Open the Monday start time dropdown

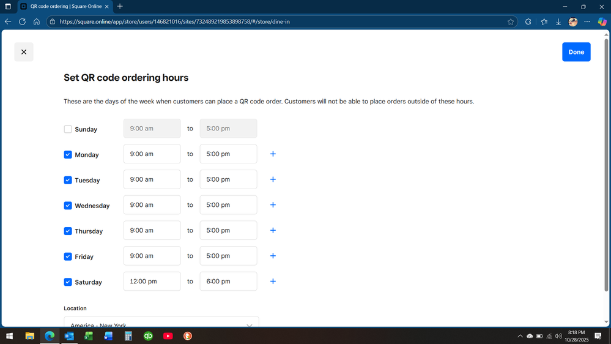pos(152,154)
